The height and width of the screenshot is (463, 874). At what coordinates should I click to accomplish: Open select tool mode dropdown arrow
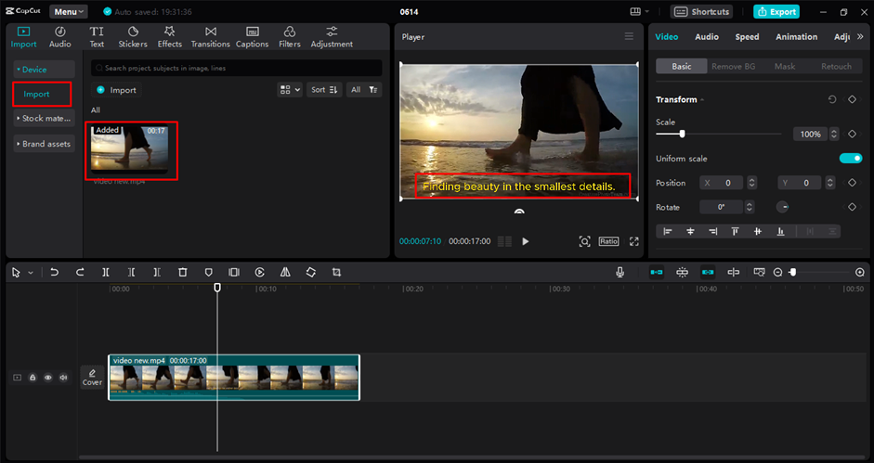click(x=31, y=273)
